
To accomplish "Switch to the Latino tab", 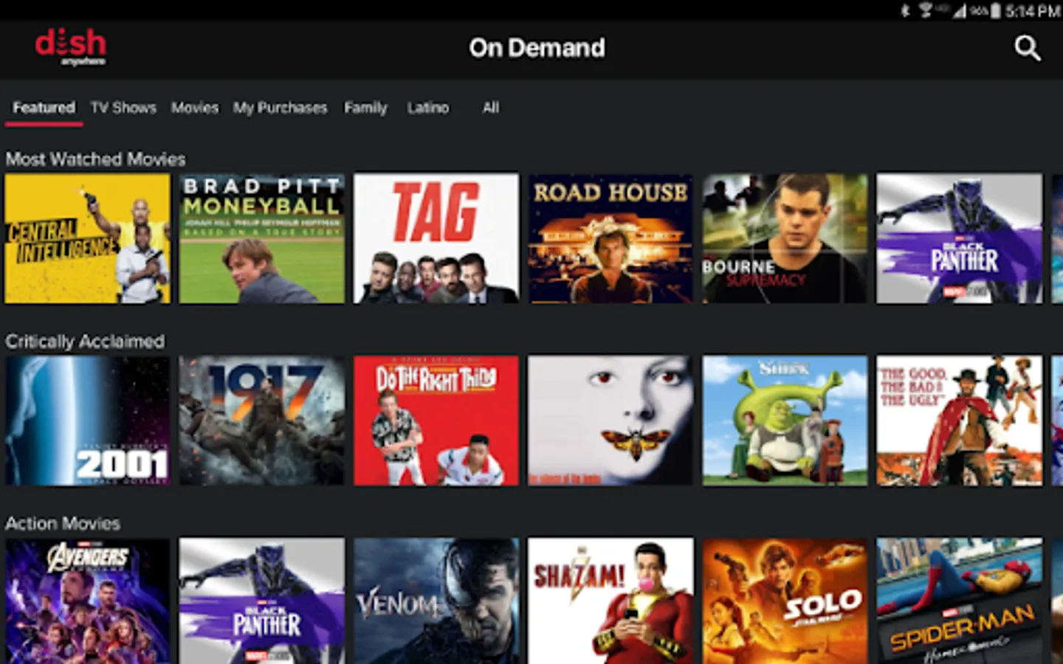I will (x=428, y=108).
